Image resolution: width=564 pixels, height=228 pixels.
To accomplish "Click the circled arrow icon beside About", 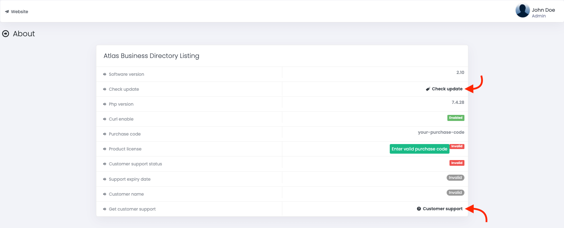I will (6, 34).
